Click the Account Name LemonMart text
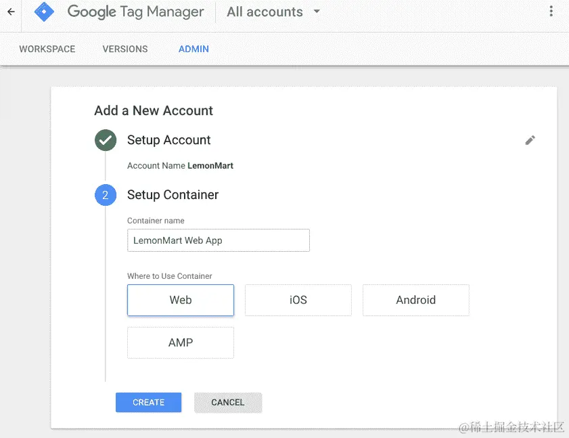The width and height of the screenshot is (569, 438). pos(180,166)
